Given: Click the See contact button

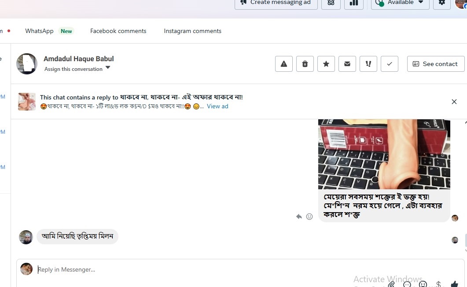Looking at the screenshot, I should point(435,64).
